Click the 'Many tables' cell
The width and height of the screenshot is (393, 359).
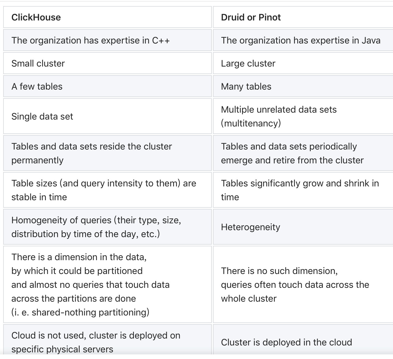[246, 86]
